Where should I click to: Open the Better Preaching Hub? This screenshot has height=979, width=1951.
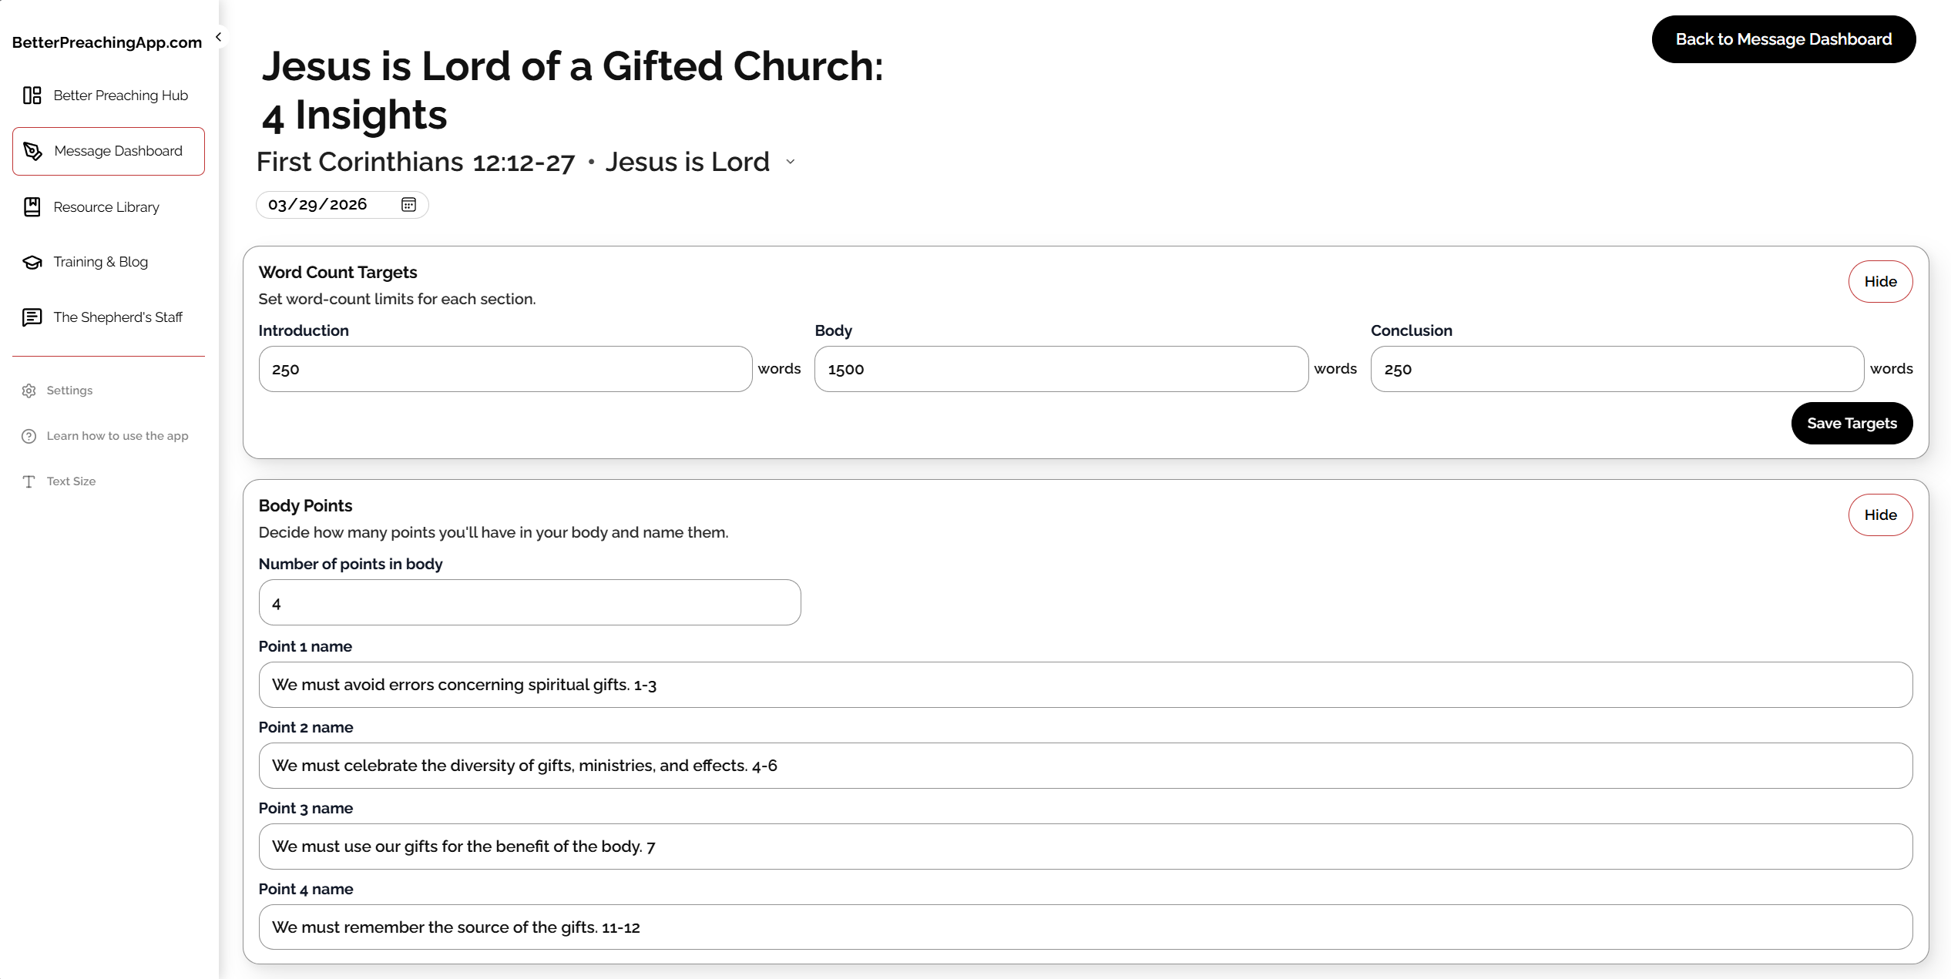point(109,95)
